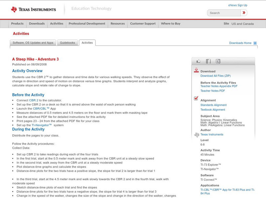Click the Texas Instruments logo
The width and height of the screenshot is (266, 198).
[33, 10]
